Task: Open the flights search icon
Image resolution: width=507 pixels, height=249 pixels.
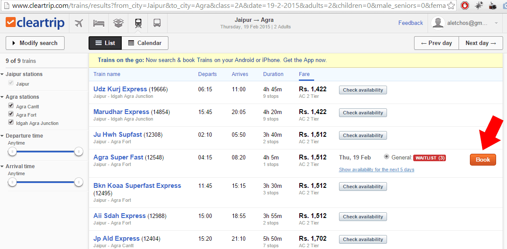Action: [x=79, y=23]
